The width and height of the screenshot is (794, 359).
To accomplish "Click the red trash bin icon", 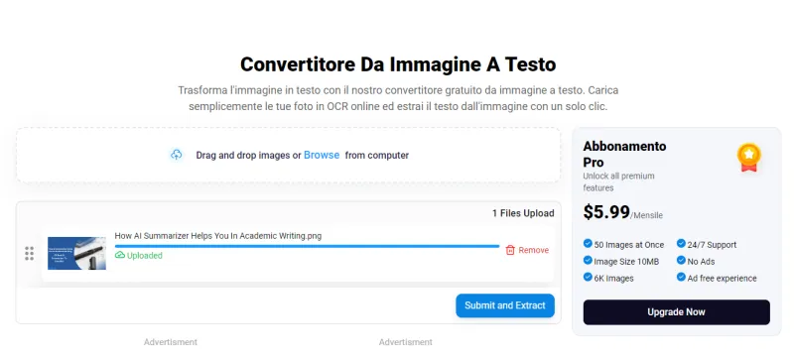I will click(x=510, y=250).
